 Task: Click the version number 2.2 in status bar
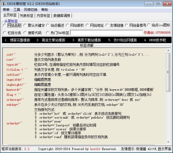[x=27, y=149]
